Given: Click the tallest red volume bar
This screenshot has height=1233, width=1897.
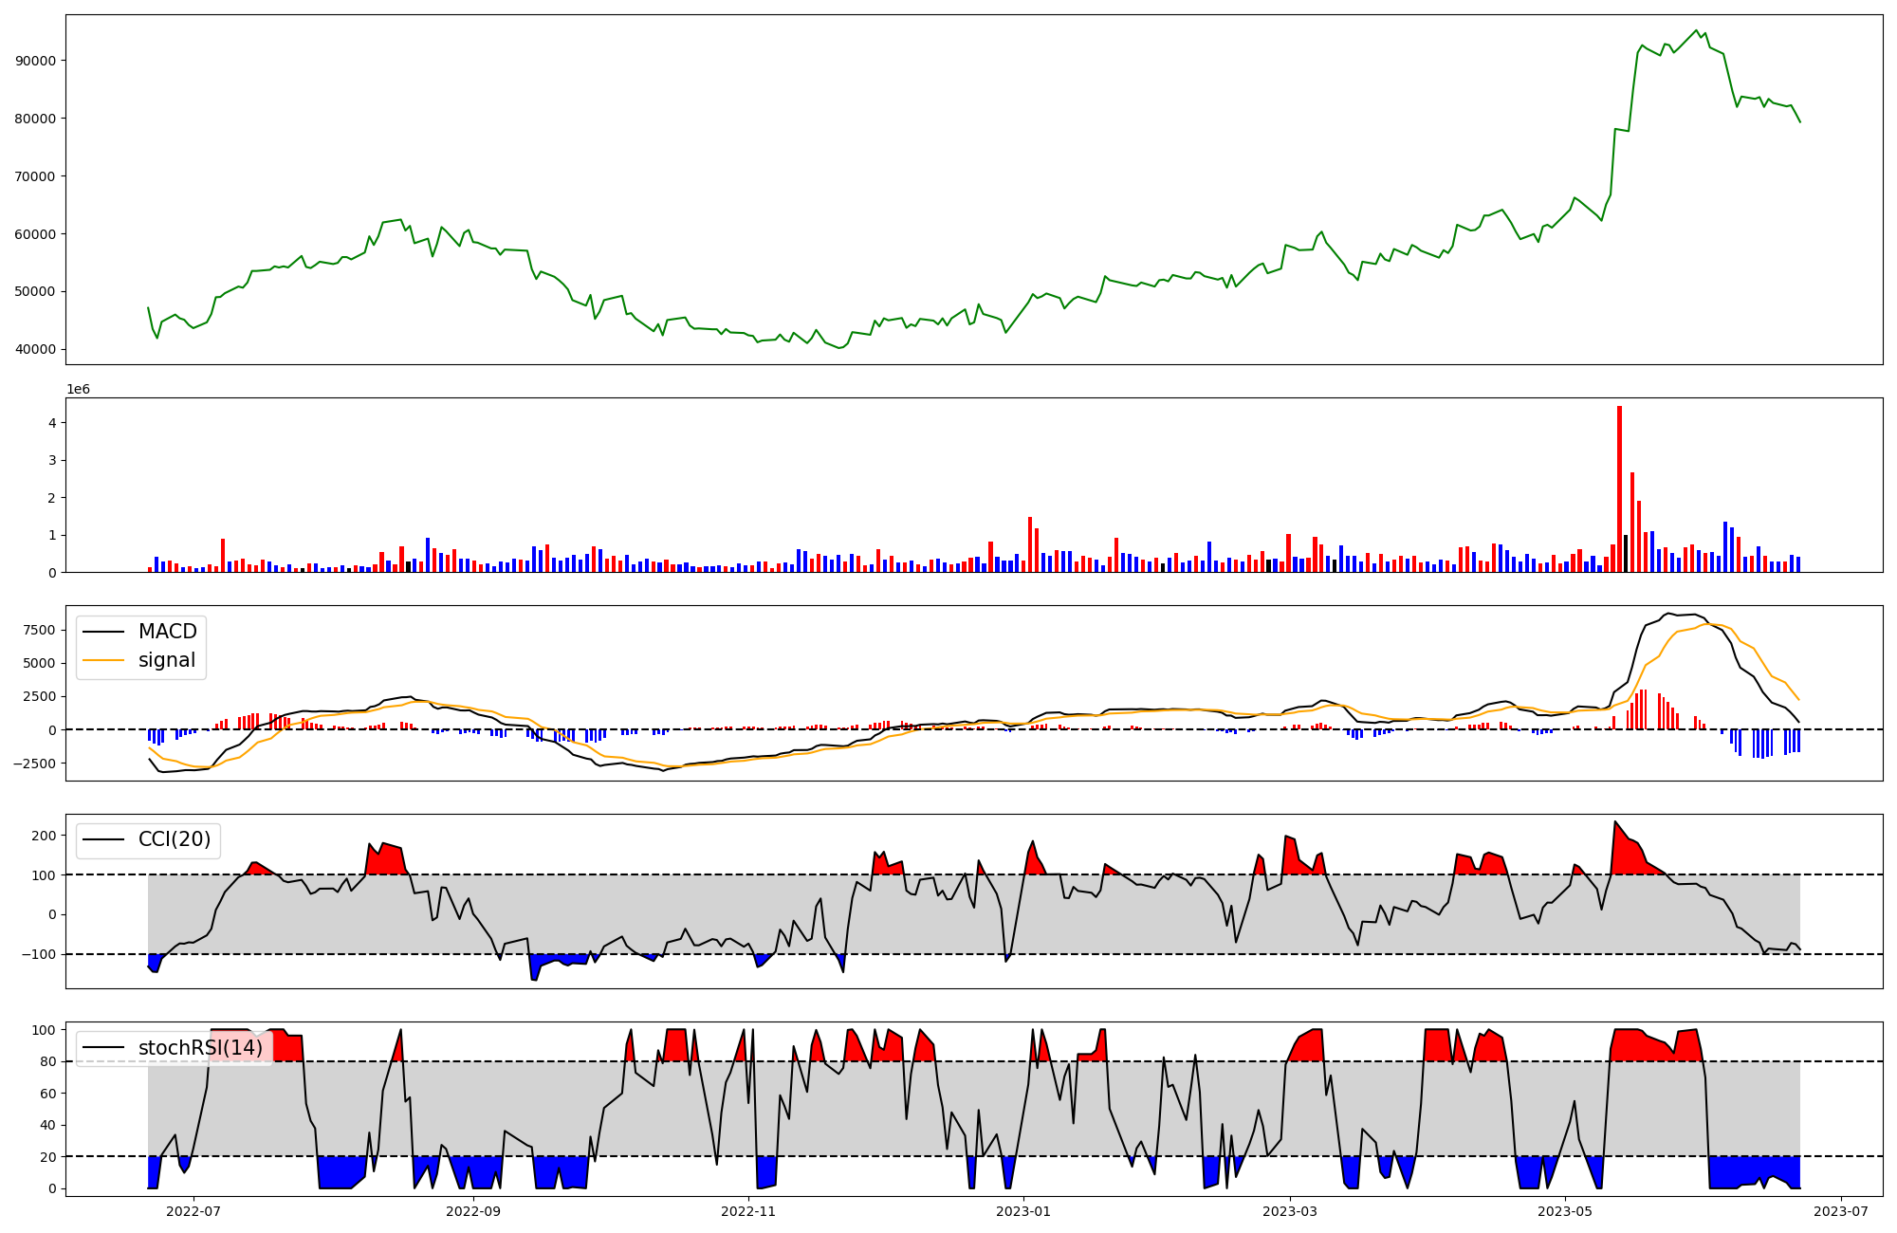Looking at the screenshot, I should pyautogui.click(x=1619, y=488).
